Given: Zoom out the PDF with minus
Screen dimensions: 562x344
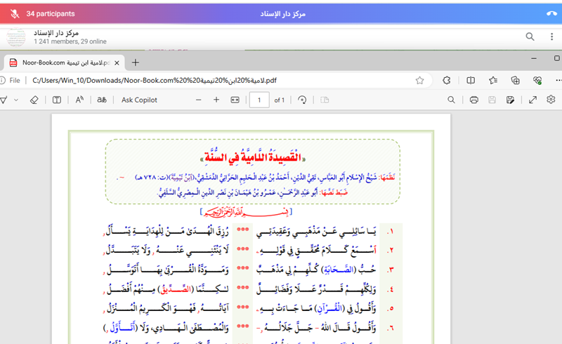Looking at the screenshot, I should pyautogui.click(x=199, y=100).
